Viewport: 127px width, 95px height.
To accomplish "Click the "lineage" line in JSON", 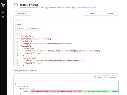I will 47,44.
